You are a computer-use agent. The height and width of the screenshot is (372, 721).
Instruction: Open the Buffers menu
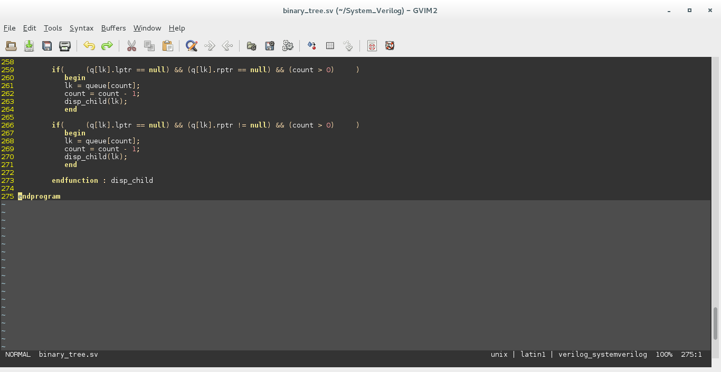tap(113, 28)
